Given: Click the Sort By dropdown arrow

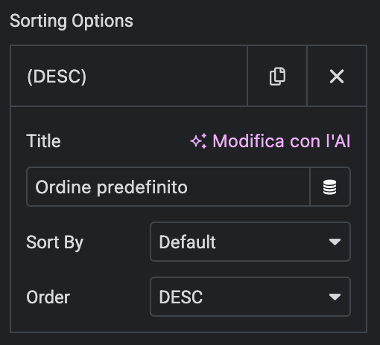Looking at the screenshot, I should [335, 242].
